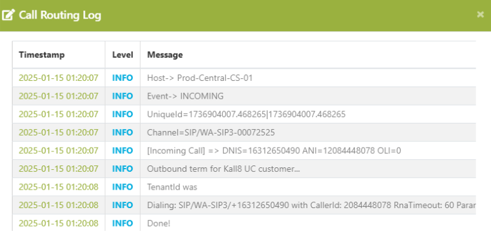Click the INFO level in the Done! row
Screen dimensions: 491x231
[x=123, y=223]
